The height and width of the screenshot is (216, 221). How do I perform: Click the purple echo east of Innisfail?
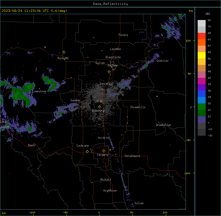pyautogui.click(x=125, y=83)
